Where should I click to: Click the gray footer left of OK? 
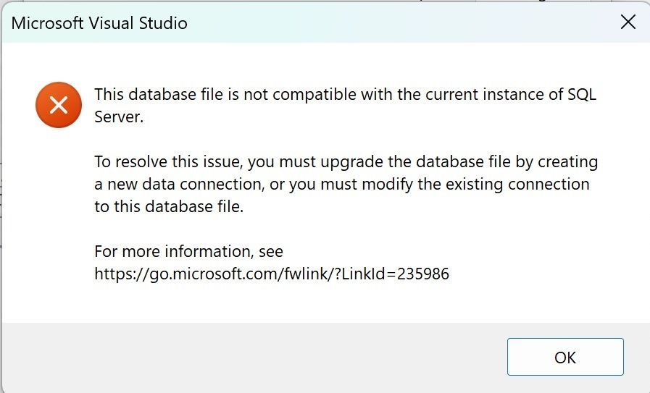point(253,357)
